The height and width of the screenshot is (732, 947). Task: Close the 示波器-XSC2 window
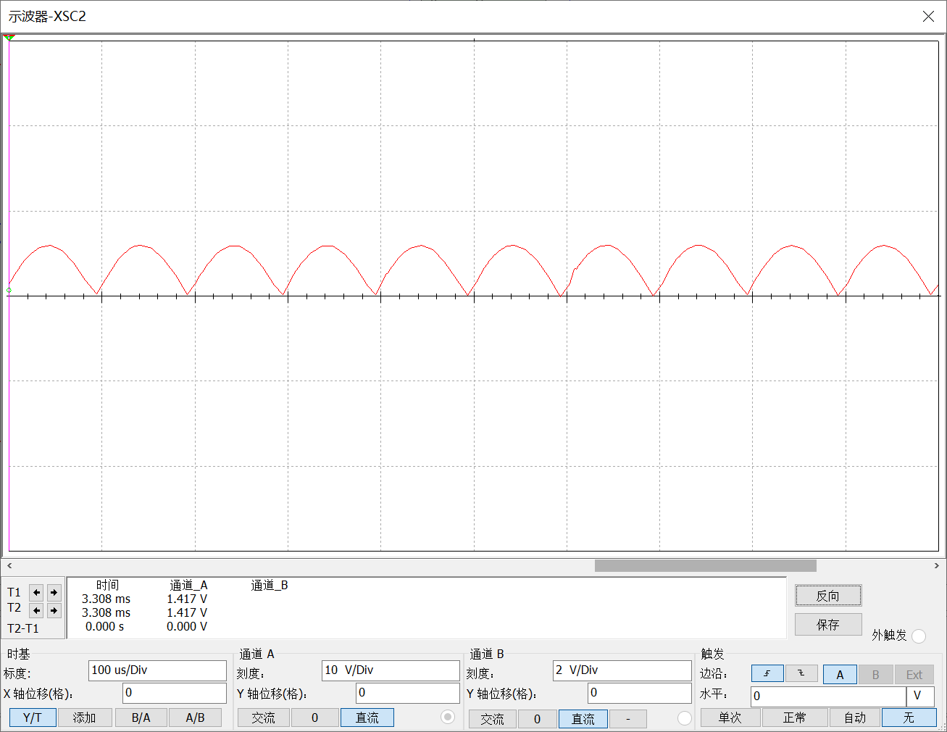(928, 16)
